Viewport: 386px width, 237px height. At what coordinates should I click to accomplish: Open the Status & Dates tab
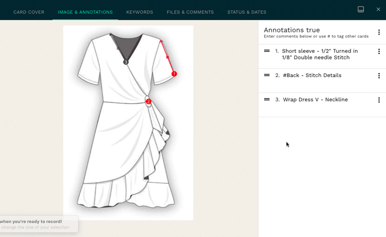[246, 12]
